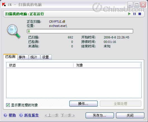Click the green play scan icon
Viewport: 148px width, 122px height.
click(129, 14)
